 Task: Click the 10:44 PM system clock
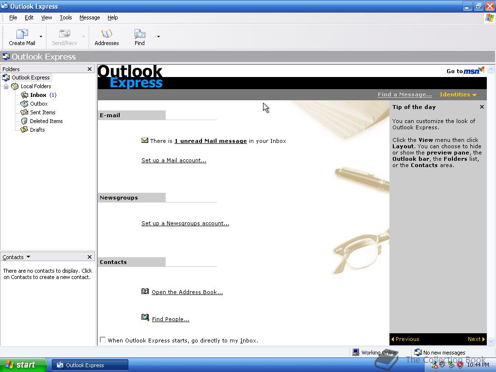(x=478, y=365)
